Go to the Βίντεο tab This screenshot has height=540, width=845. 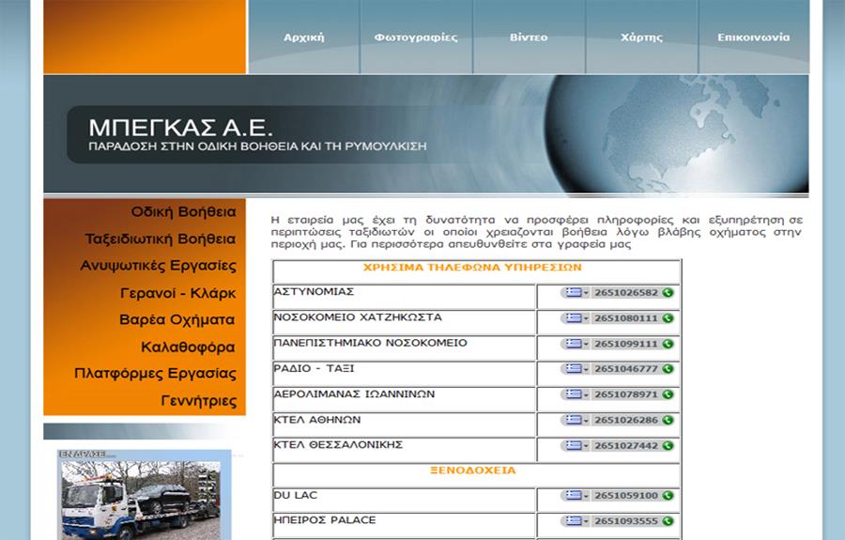[529, 38]
